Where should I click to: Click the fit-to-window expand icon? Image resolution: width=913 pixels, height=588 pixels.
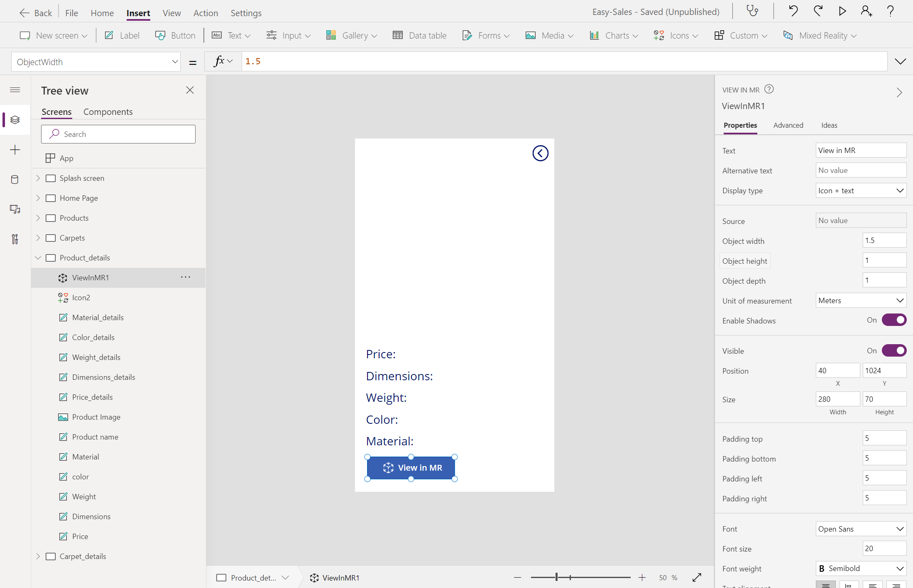(697, 577)
